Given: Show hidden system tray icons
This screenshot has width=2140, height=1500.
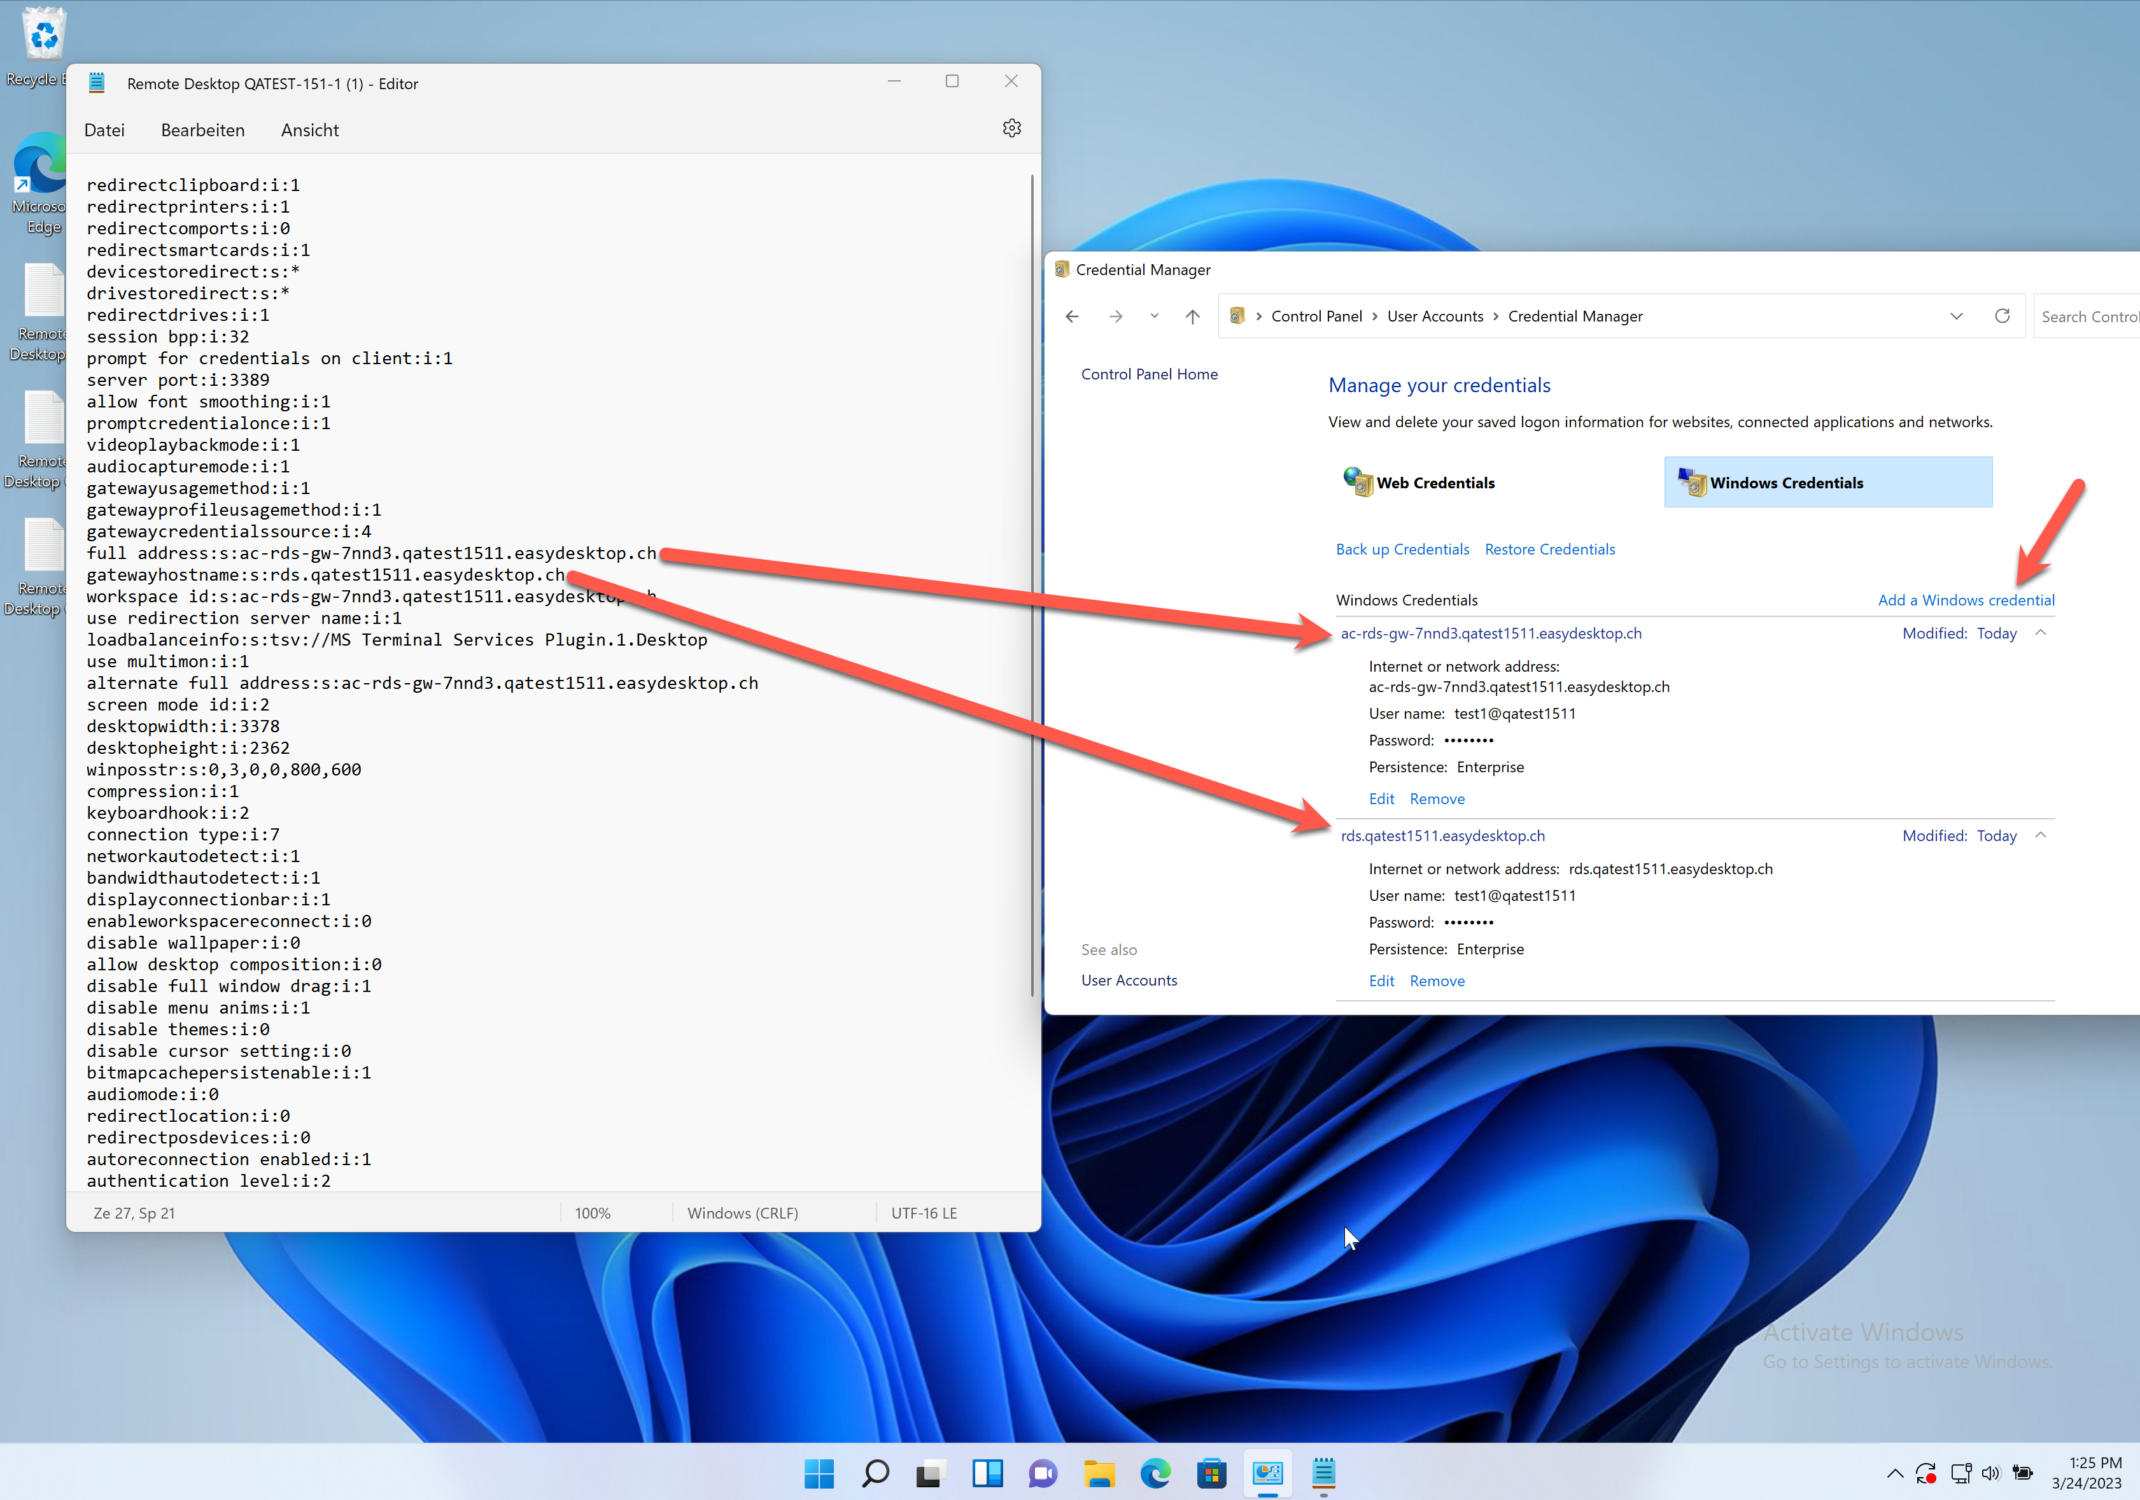Looking at the screenshot, I should (x=1895, y=1473).
